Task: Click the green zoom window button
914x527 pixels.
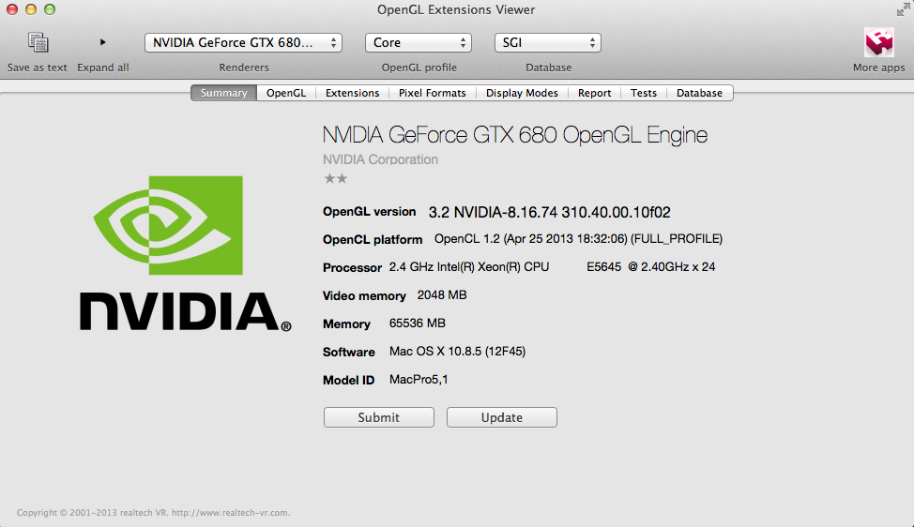Action: tap(50, 9)
